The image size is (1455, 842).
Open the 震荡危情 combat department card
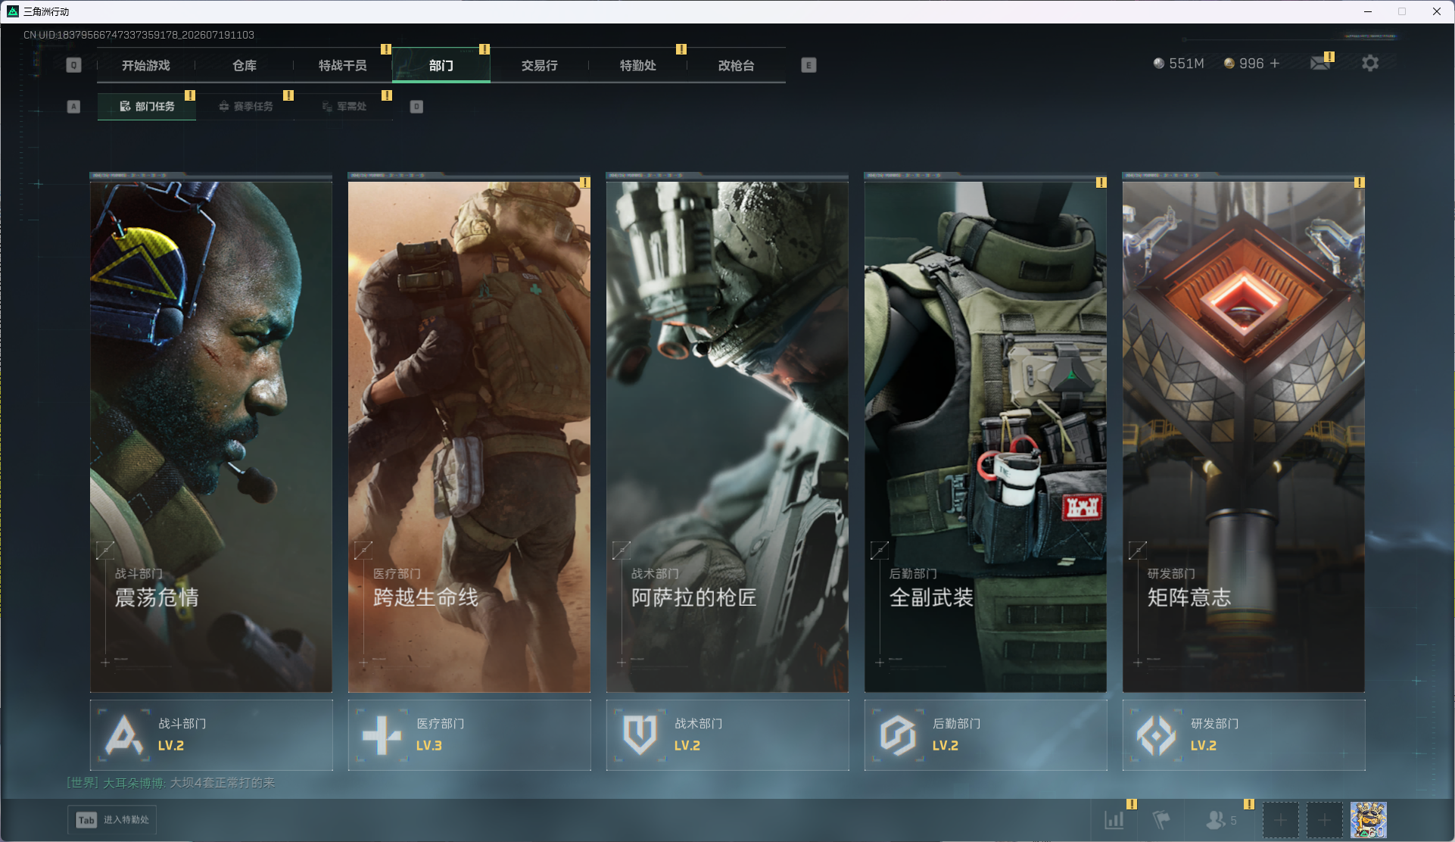tap(211, 435)
